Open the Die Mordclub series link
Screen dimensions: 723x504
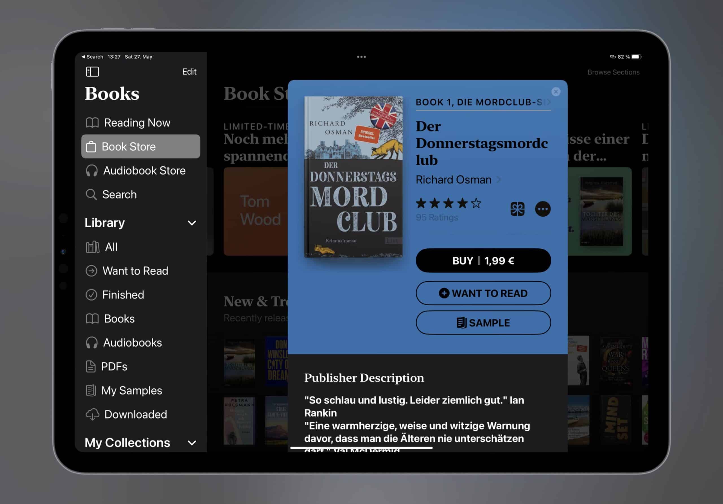[x=483, y=102]
